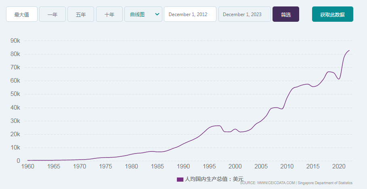Image resolution: width=367 pixels, height=189 pixels.
Task: Click the 50k label on the y-axis
Action: click(15, 94)
